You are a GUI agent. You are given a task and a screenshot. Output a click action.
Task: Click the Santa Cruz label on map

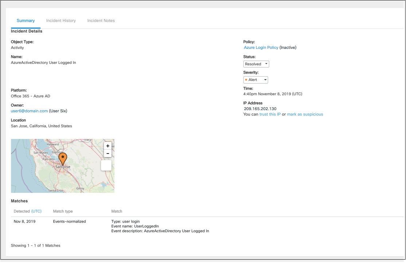[55, 190]
